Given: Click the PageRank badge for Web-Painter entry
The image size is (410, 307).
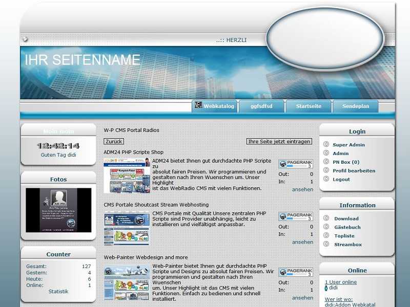Looking at the screenshot, I should click(296, 272).
